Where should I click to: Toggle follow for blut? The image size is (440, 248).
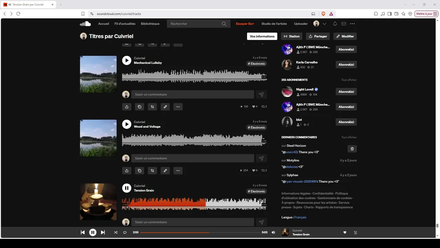(346, 122)
